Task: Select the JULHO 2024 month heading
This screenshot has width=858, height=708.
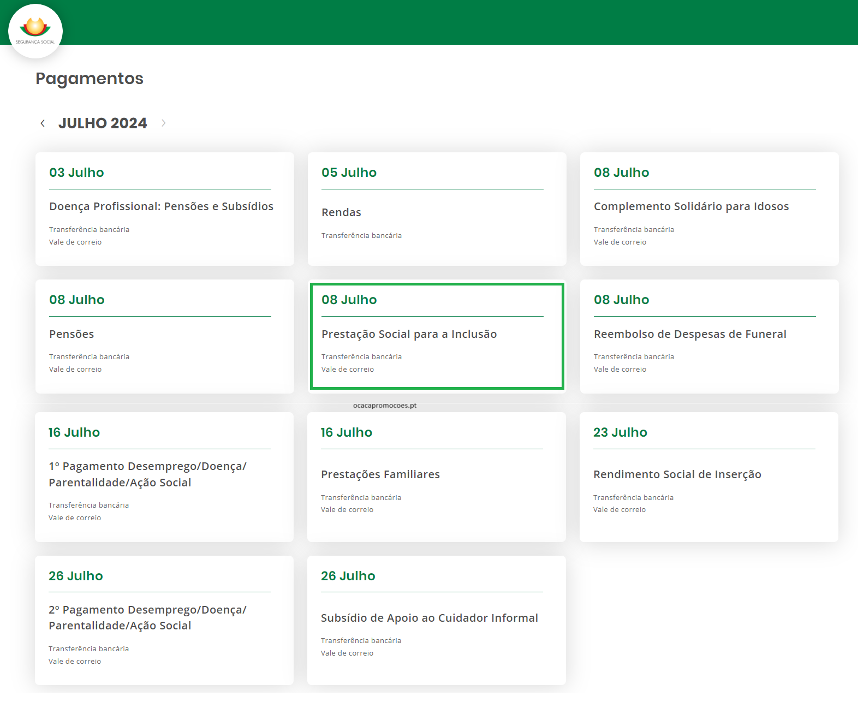Action: pos(103,123)
